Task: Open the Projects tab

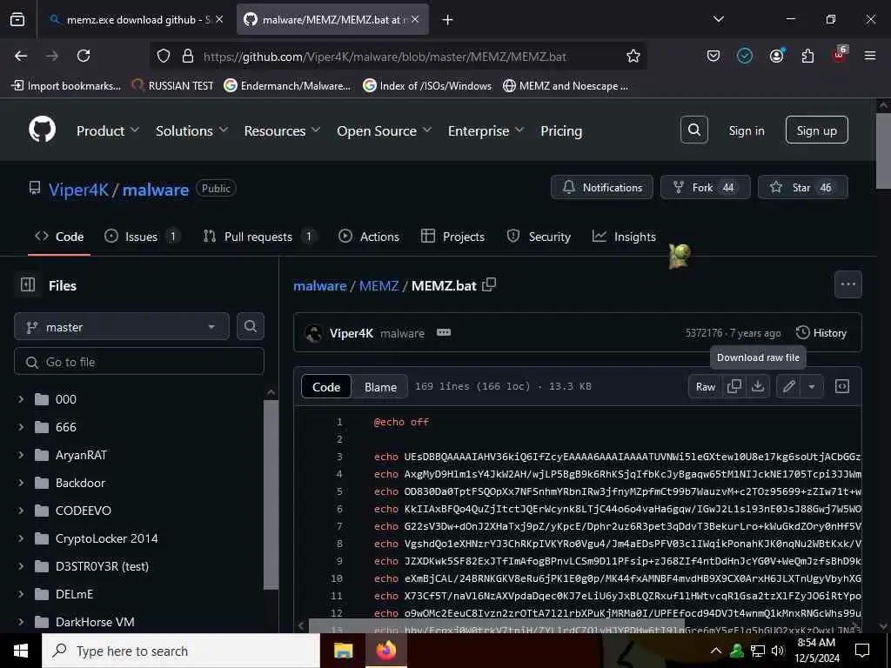Action: click(452, 237)
